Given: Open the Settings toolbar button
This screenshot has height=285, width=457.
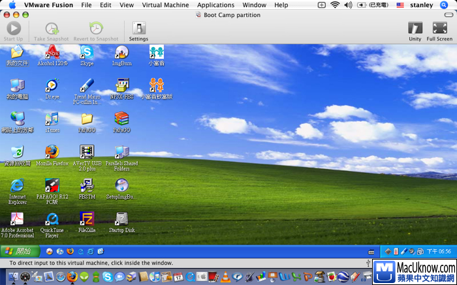Looking at the screenshot, I should [x=138, y=31].
